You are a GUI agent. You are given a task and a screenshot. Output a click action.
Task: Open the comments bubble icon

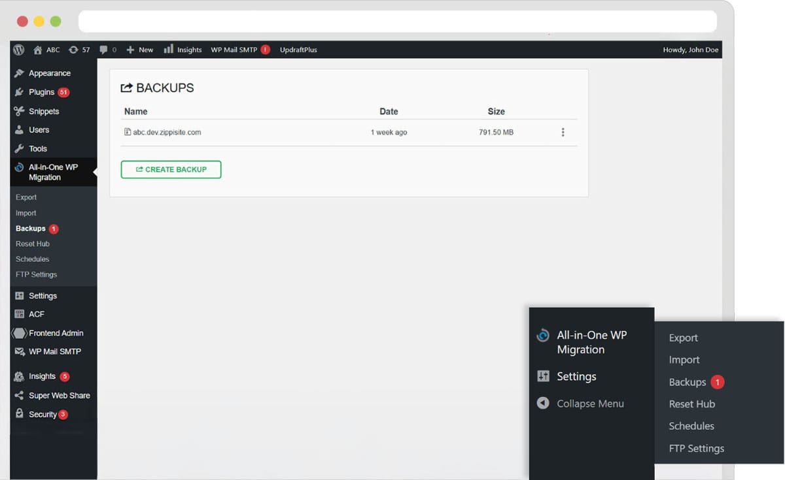(x=103, y=50)
